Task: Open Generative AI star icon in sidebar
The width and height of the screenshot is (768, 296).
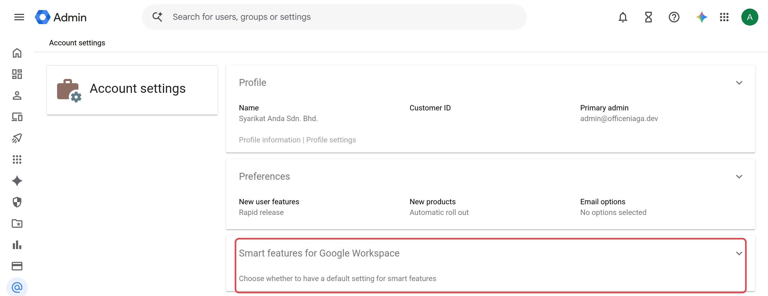Action: coord(17,181)
